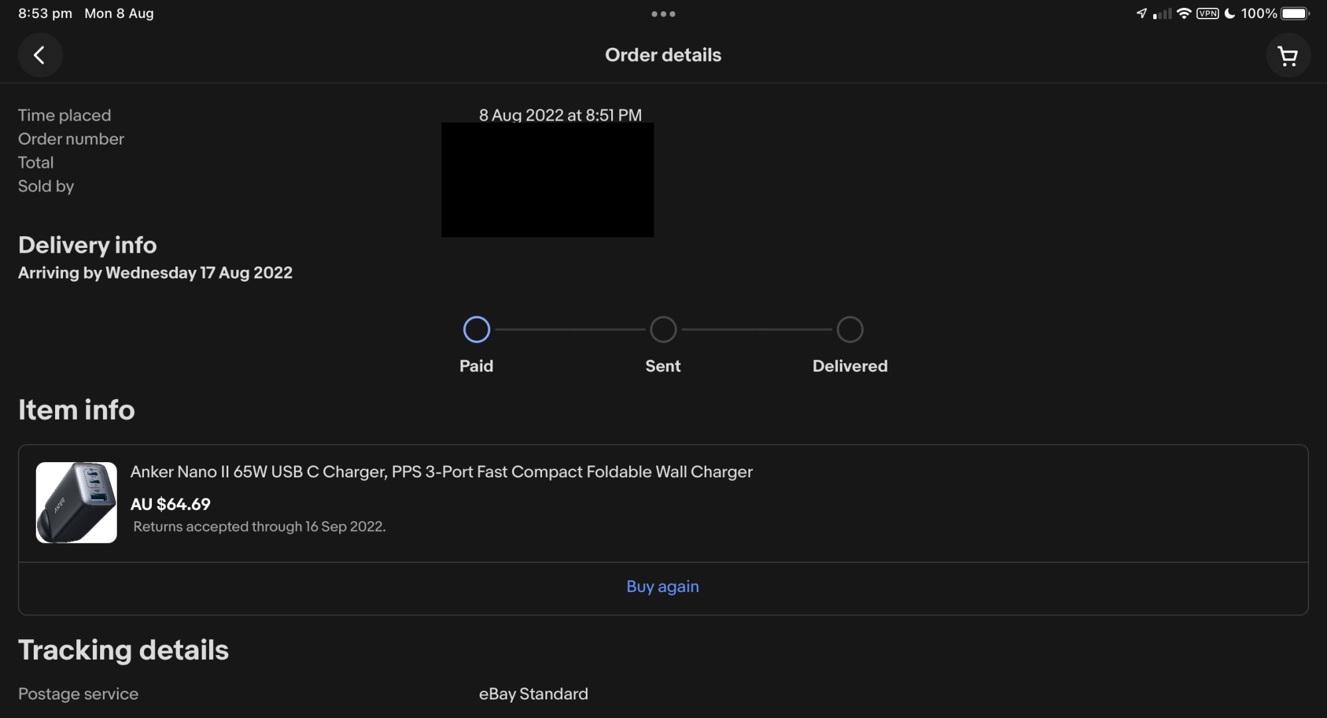Viewport: 1327px width, 718px height.
Task: Tap the time placed date value
Action: (560, 115)
